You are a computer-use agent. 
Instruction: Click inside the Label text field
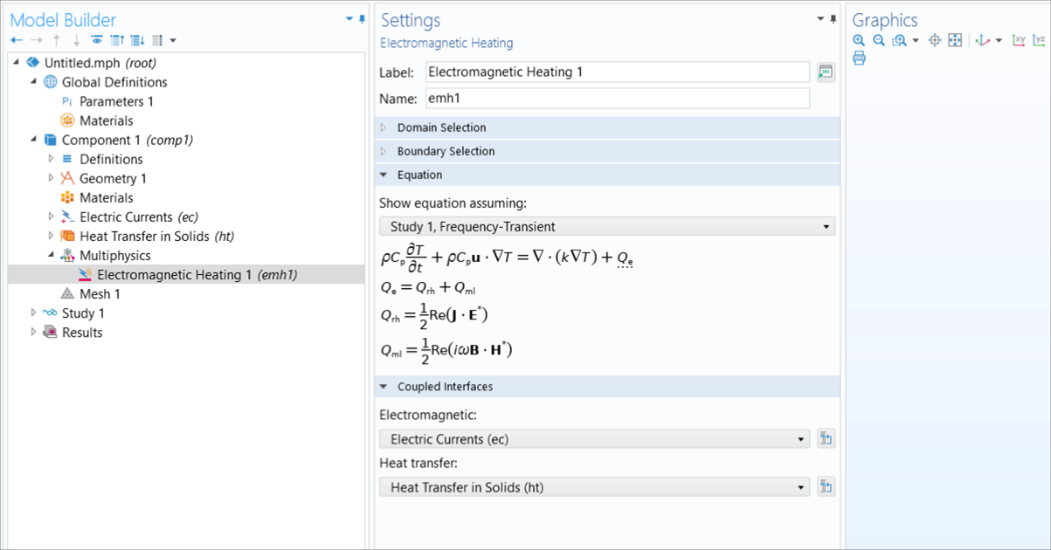pos(612,72)
